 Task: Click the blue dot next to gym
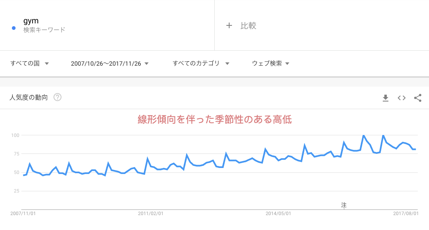[14, 28]
